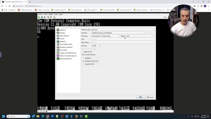Open the Tools menu
This screenshot has height=119, width=211.
point(56,15)
